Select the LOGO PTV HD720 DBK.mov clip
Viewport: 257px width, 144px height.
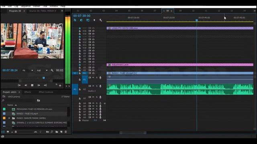pyautogui.click(x=180, y=28)
